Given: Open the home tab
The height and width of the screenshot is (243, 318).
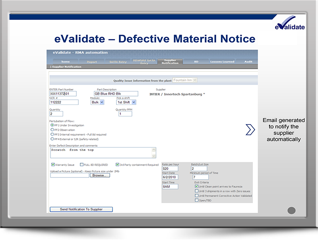Looking at the screenshot, I should pyautogui.click(x=66, y=62).
